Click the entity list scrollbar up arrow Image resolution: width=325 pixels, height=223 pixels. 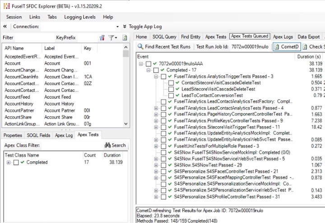click(125, 47)
